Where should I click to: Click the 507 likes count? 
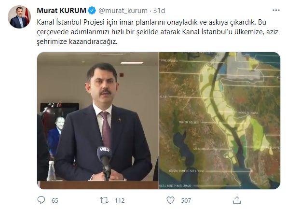click(186, 201)
